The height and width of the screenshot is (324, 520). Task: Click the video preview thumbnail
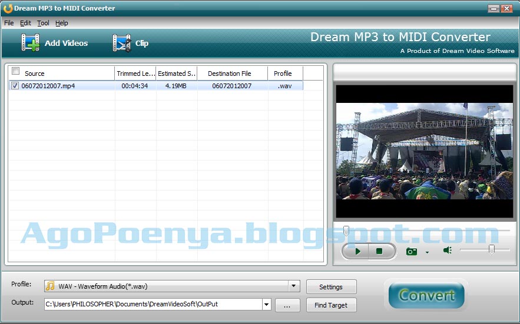(425, 151)
